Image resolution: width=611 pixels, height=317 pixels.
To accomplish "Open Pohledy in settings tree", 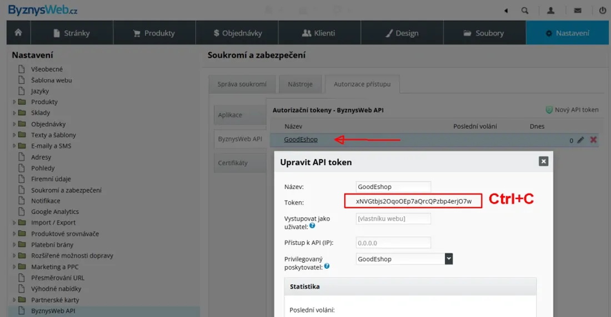I will (x=43, y=168).
